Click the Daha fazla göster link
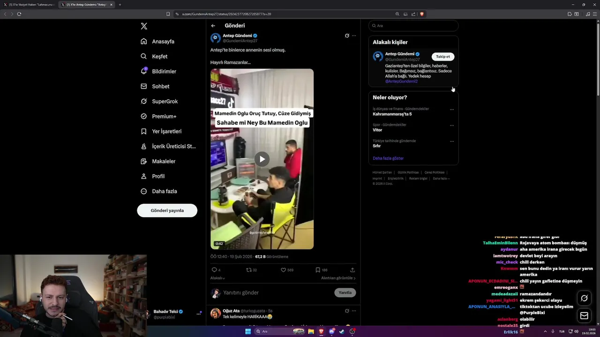This screenshot has height=337, width=600. [388, 158]
